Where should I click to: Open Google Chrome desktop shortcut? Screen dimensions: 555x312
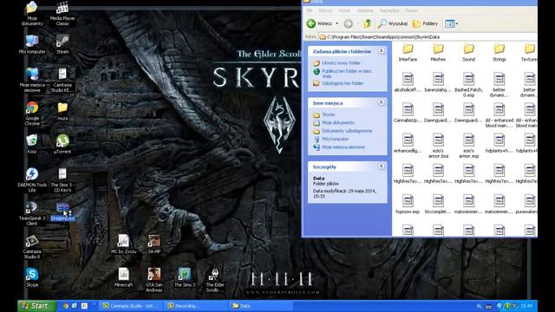(32, 114)
